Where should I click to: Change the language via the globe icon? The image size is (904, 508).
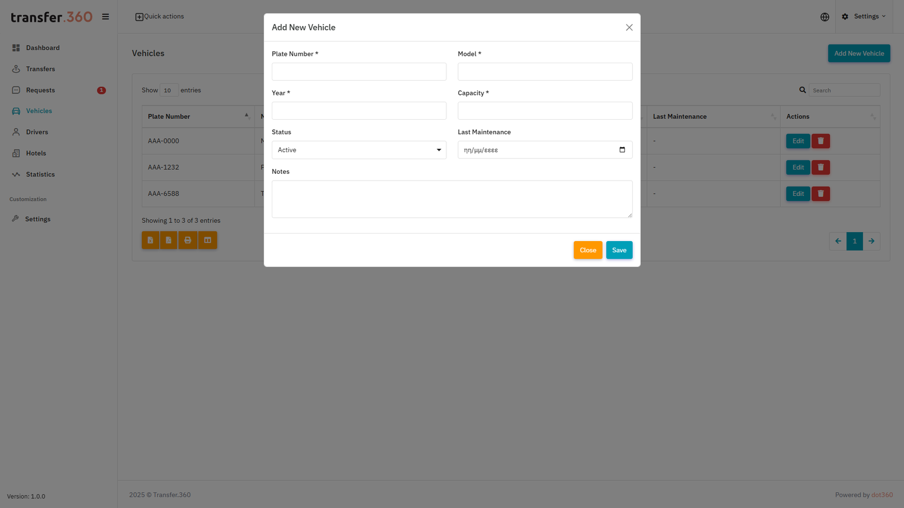pos(824,16)
